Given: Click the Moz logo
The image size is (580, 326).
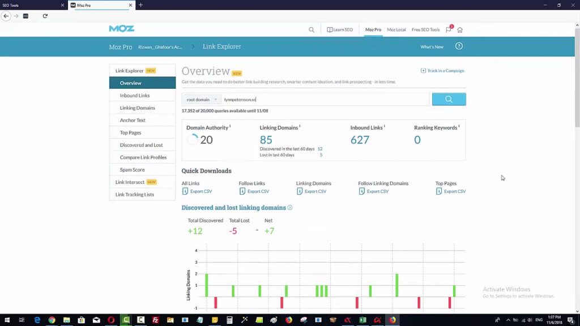Looking at the screenshot, I should point(121,29).
